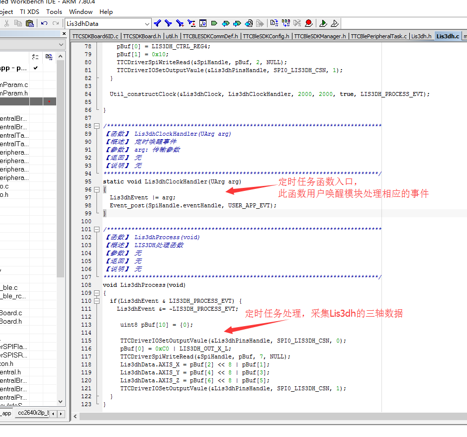Switch to the TTCSDKBoard6ID.c tab
The height and width of the screenshot is (437, 467).
[x=95, y=36]
